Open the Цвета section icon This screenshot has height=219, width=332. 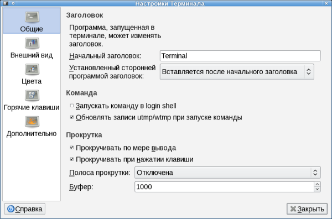click(x=32, y=69)
